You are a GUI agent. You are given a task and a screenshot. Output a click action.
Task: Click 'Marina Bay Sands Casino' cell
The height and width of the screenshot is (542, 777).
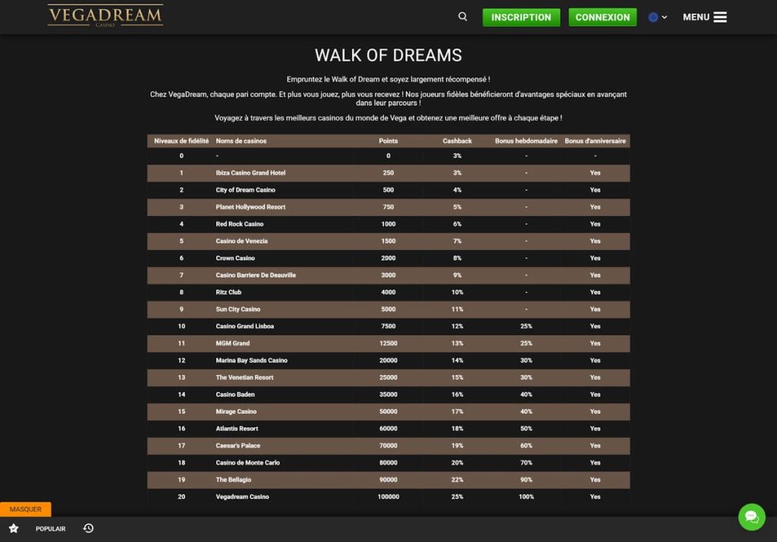coord(251,361)
